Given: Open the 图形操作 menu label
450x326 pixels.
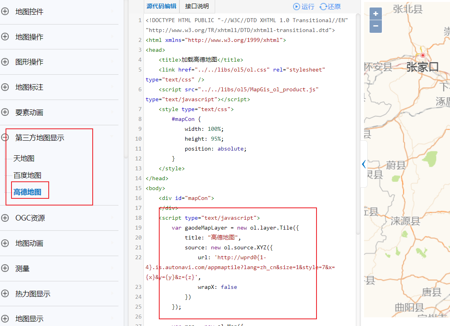Looking at the screenshot, I should tap(29, 62).
